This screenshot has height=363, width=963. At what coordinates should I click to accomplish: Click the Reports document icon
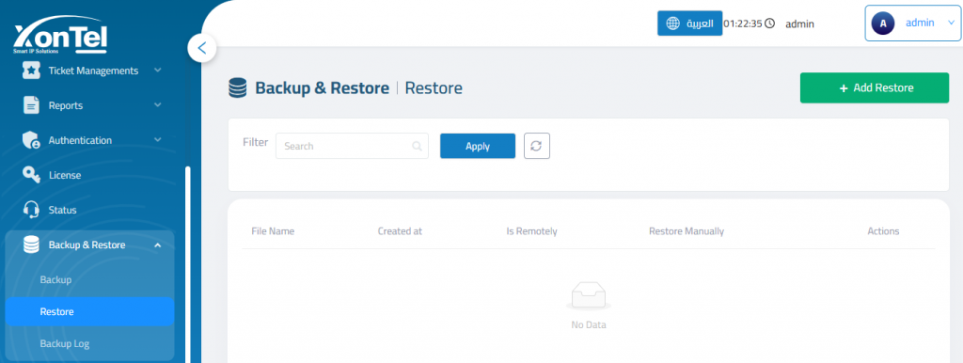click(x=31, y=105)
